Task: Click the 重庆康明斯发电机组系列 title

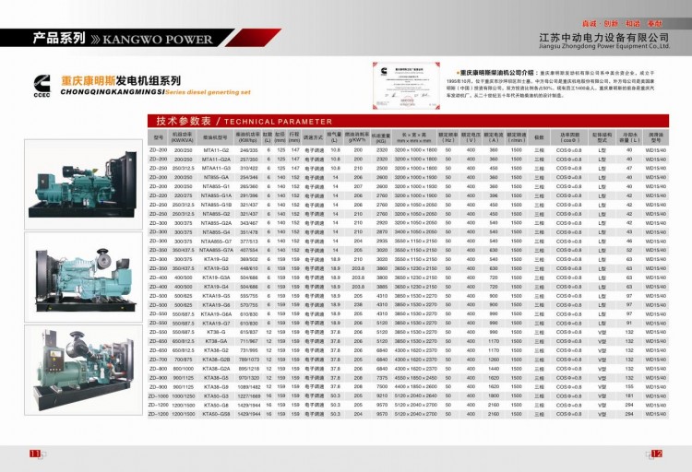Action: click(121, 81)
